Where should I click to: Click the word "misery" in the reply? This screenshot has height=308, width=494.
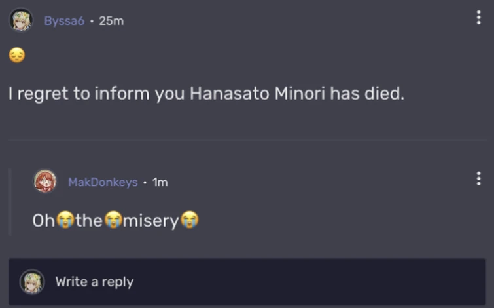(x=150, y=221)
